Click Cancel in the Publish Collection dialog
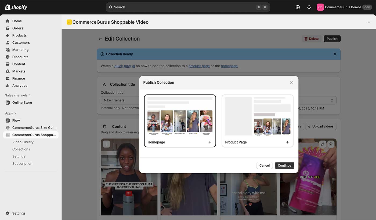 (x=264, y=166)
